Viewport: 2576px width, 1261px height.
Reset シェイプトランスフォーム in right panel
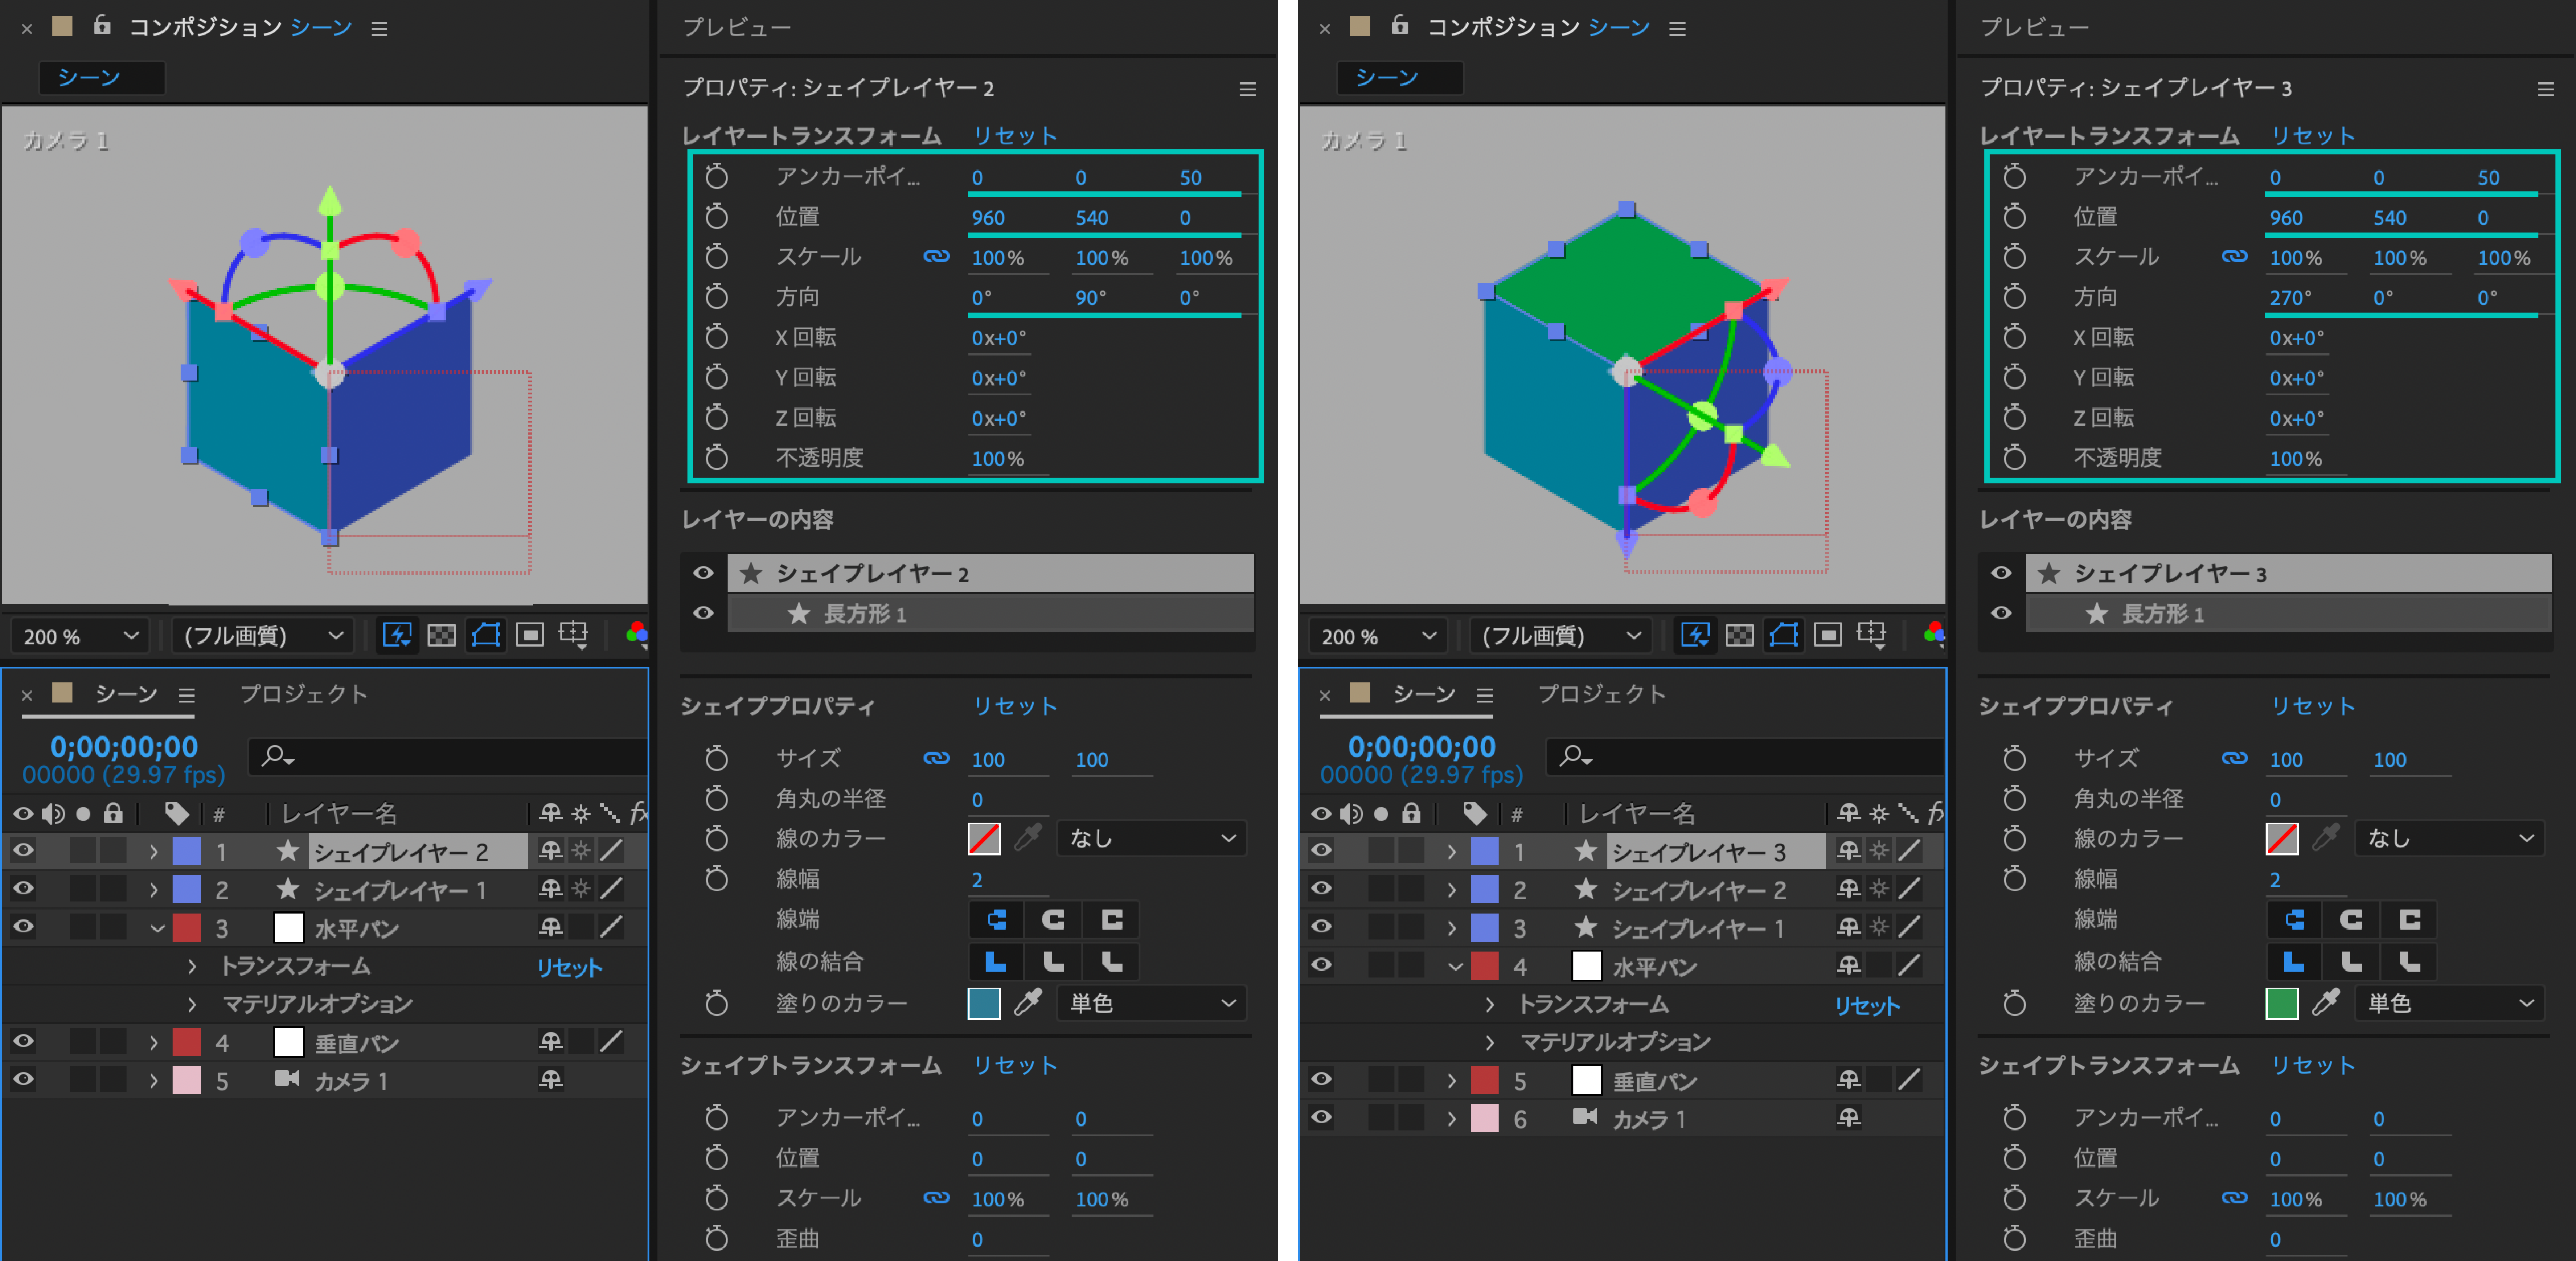[x=2313, y=1066]
